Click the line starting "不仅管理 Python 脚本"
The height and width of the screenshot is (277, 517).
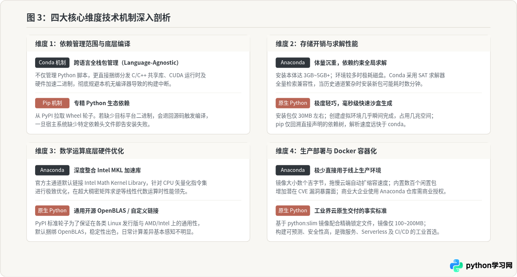tap(121, 75)
